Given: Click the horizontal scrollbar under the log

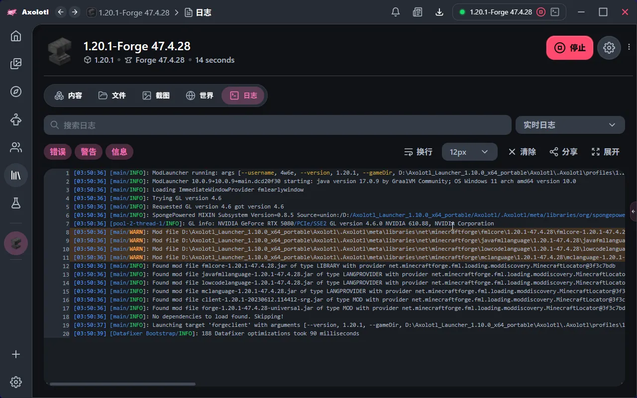Looking at the screenshot, I should pyautogui.click(x=122, y=384).
